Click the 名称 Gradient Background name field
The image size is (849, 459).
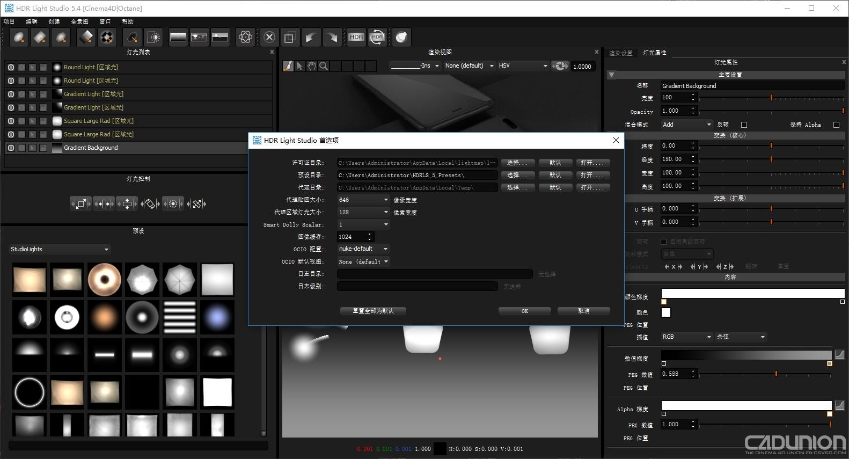[752, 86]
